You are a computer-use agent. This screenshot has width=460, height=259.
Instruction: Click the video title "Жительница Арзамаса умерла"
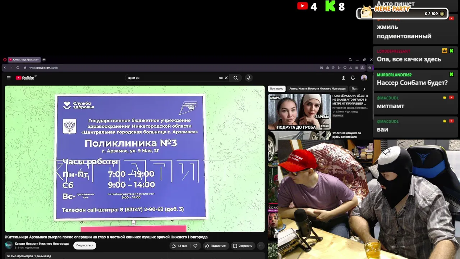tap(106, 237)
